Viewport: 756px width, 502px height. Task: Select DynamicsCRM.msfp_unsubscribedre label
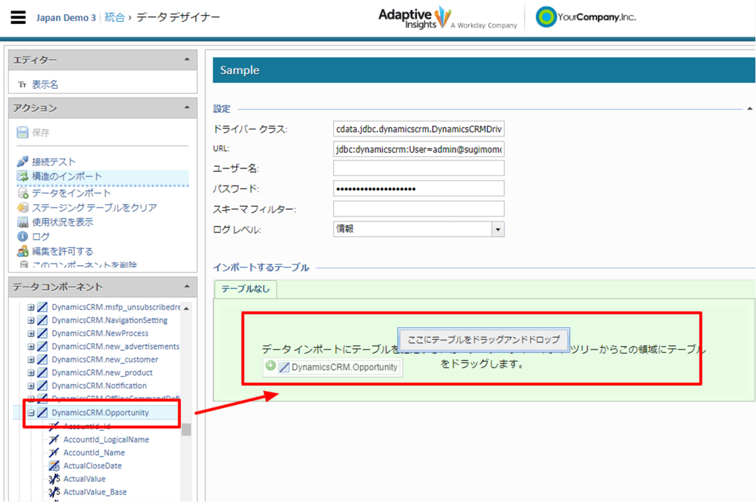117,307
